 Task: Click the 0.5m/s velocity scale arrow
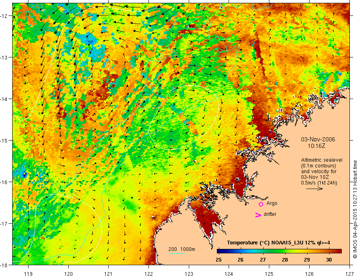tap(314, 189)
